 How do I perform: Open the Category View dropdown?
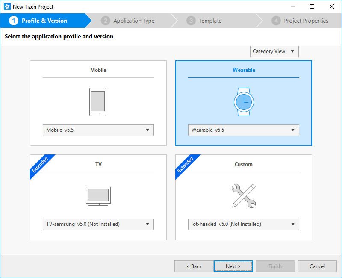click(274, 51)
